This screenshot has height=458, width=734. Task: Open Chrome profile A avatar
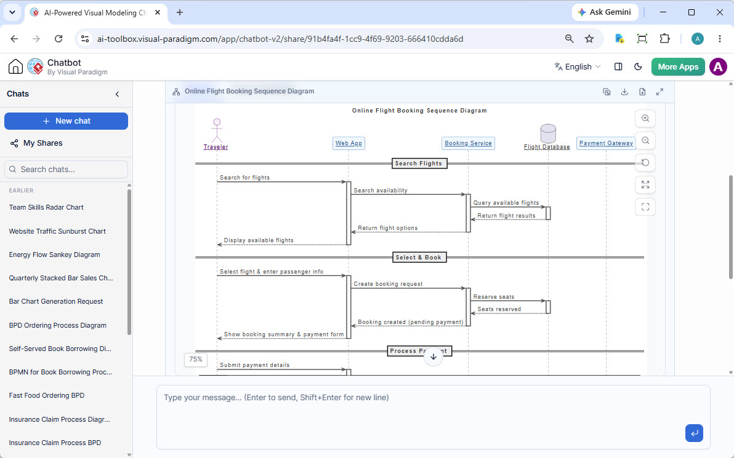[698, 39]
